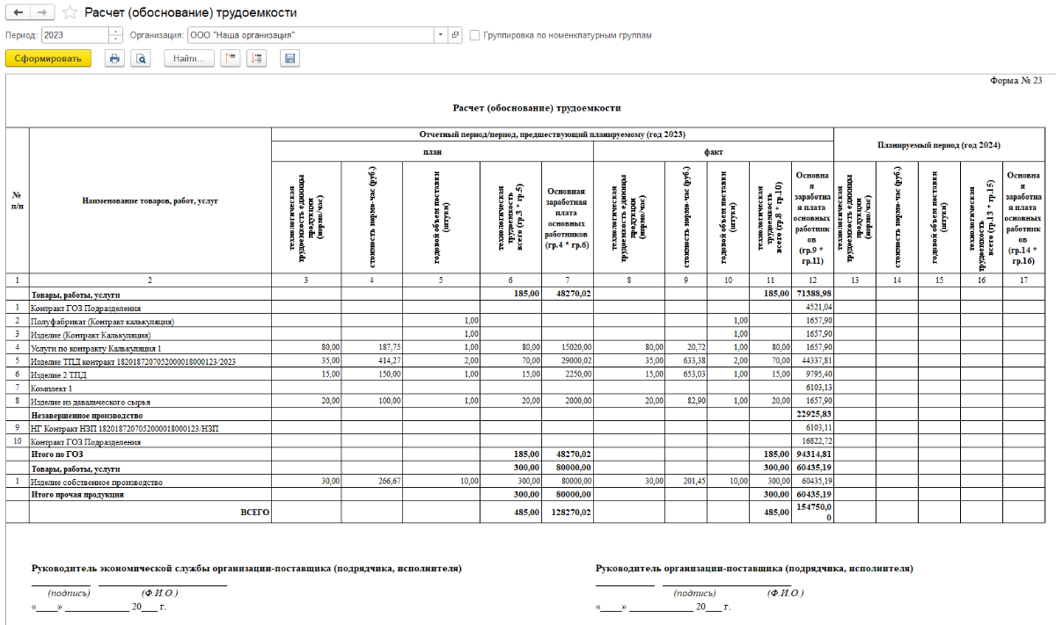Screen dimensions: 1056x625
Task: Click the back navigation arrow
Action: (x=19, y=13)
